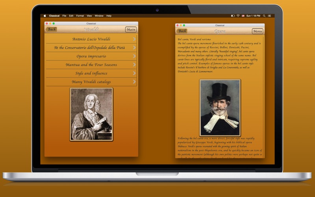Go Back in the Vivaldi window
Viewport: 315px width, 197px height.
click(51, 29)
